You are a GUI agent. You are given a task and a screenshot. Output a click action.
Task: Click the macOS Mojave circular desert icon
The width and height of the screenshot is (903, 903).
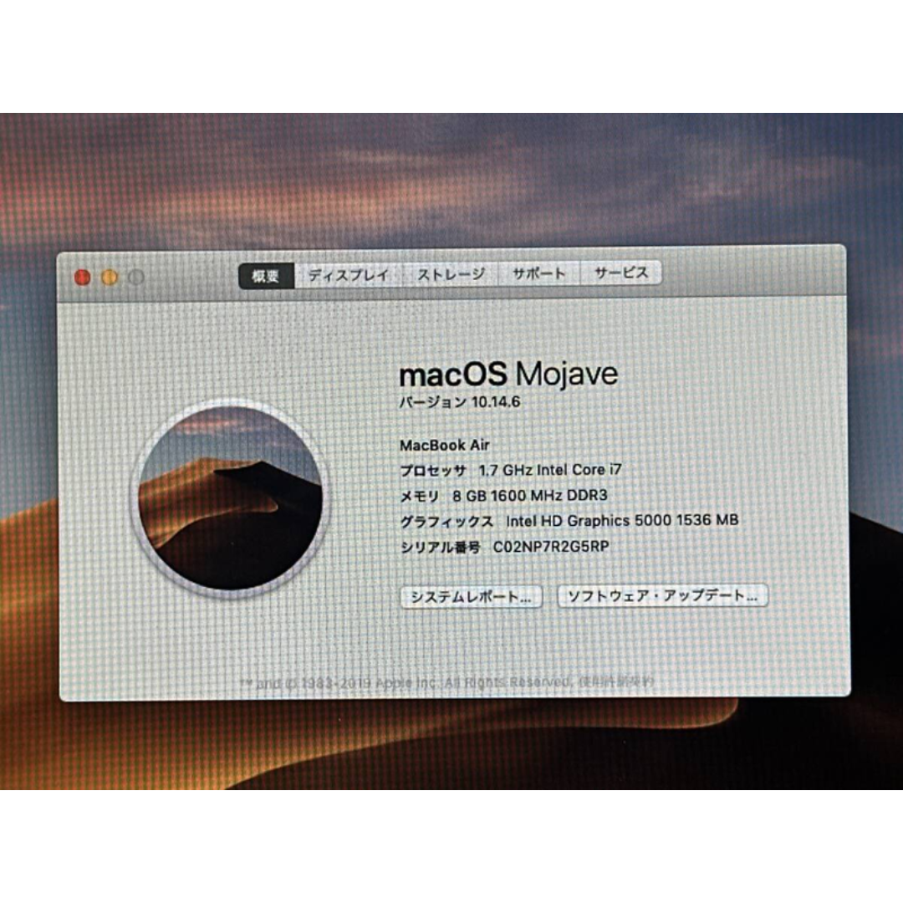(230, 498)
